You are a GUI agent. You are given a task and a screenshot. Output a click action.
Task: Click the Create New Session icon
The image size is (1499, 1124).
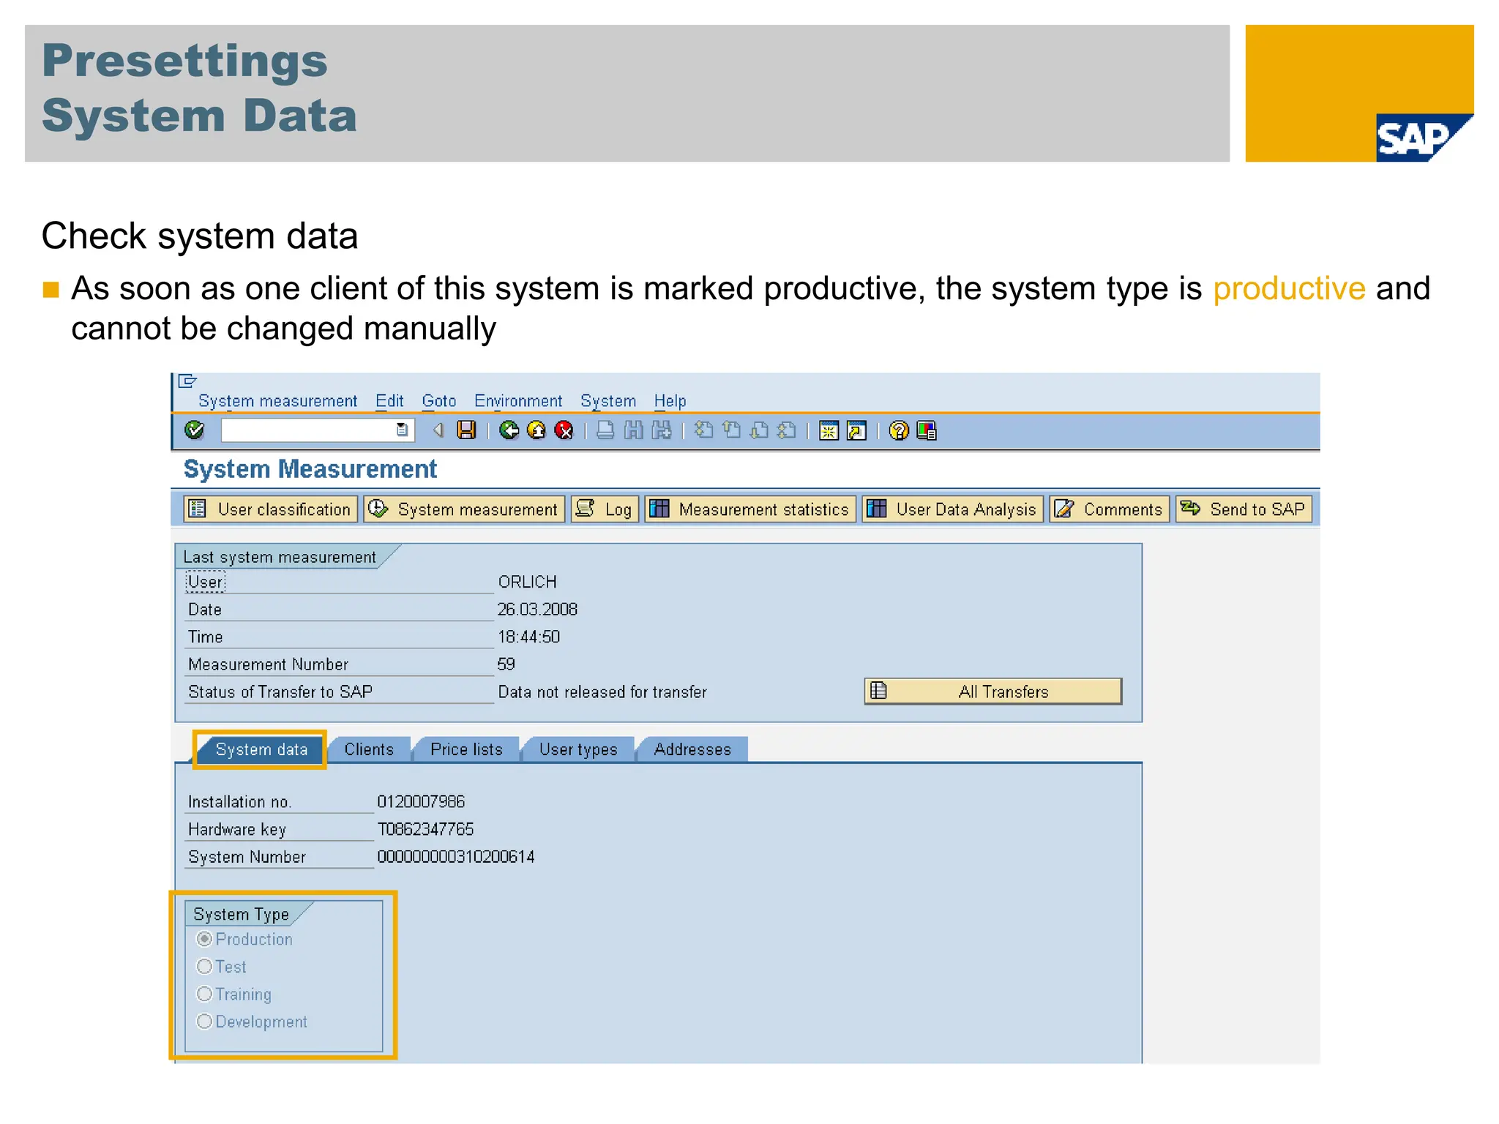pyautogui.click(x=829, y=430)
